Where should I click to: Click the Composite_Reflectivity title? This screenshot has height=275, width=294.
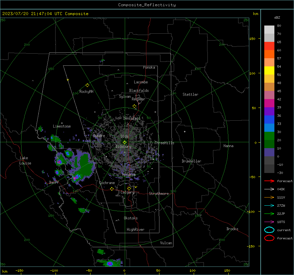coord(147,5)
